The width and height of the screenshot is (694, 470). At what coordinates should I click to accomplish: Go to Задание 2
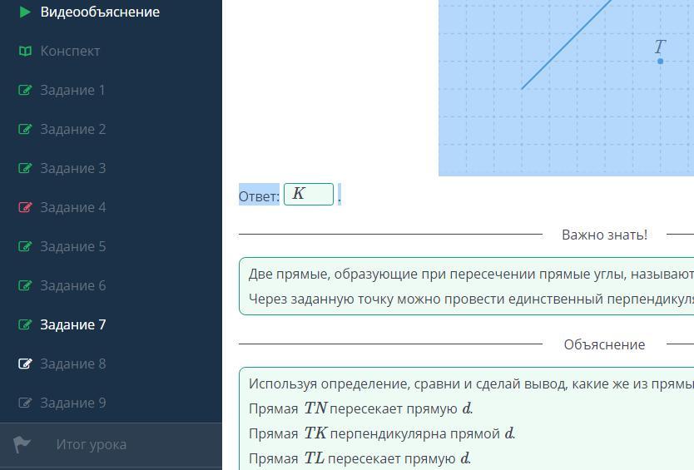[x=73, y=129]
